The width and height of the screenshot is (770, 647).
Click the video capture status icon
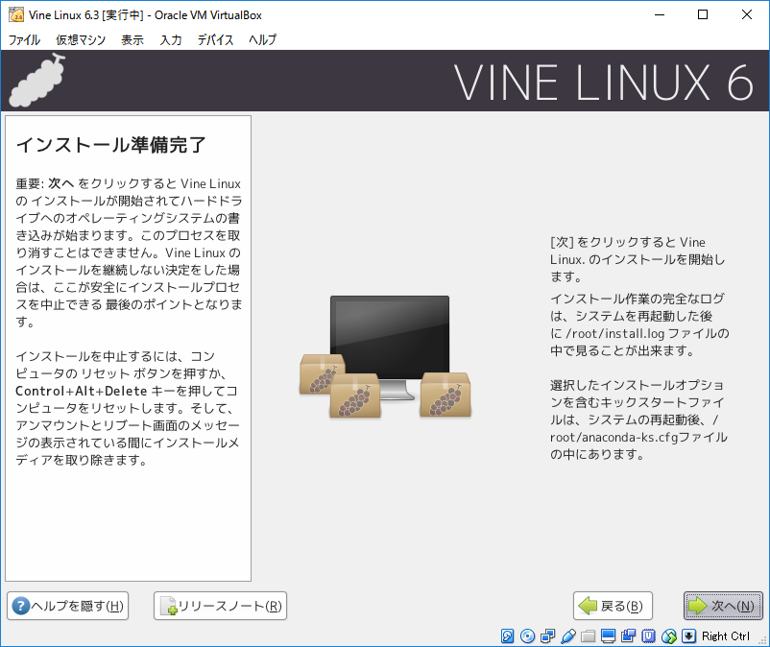(x=628, y=636)
